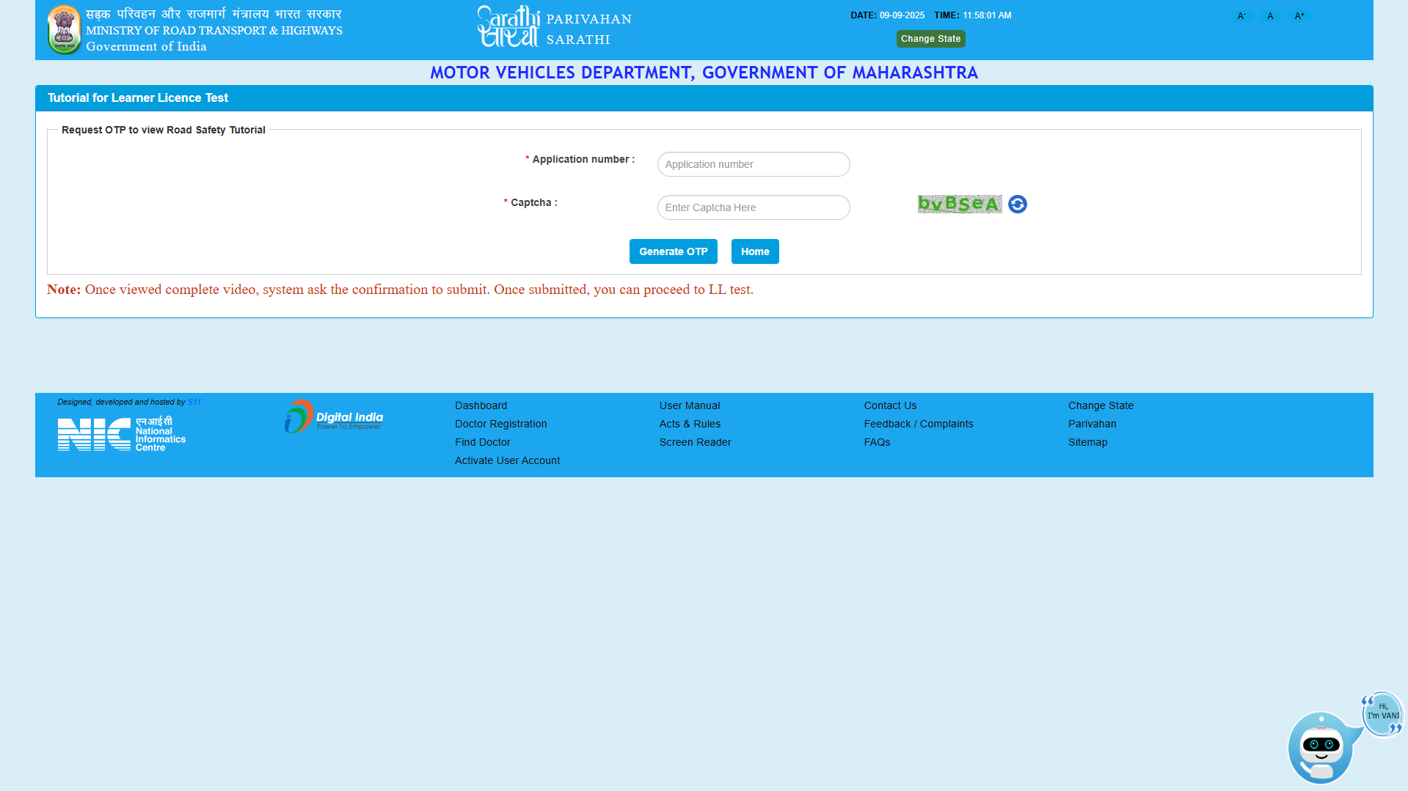Increase font size with A+ button
Viewport: 1408px width, 791px height.
pos(1299,16)
